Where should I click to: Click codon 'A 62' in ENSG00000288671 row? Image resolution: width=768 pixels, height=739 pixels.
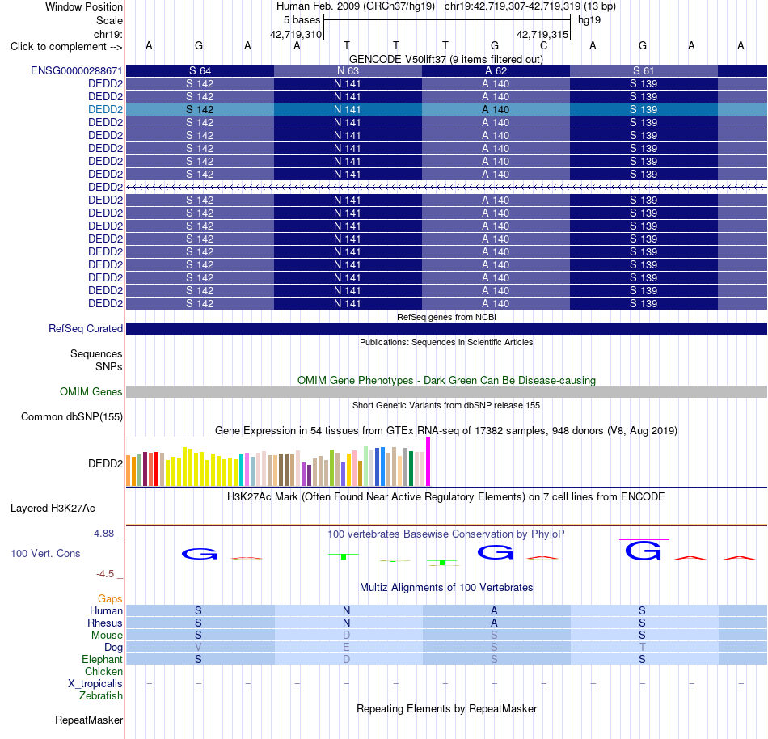click(x=496, y=70)
